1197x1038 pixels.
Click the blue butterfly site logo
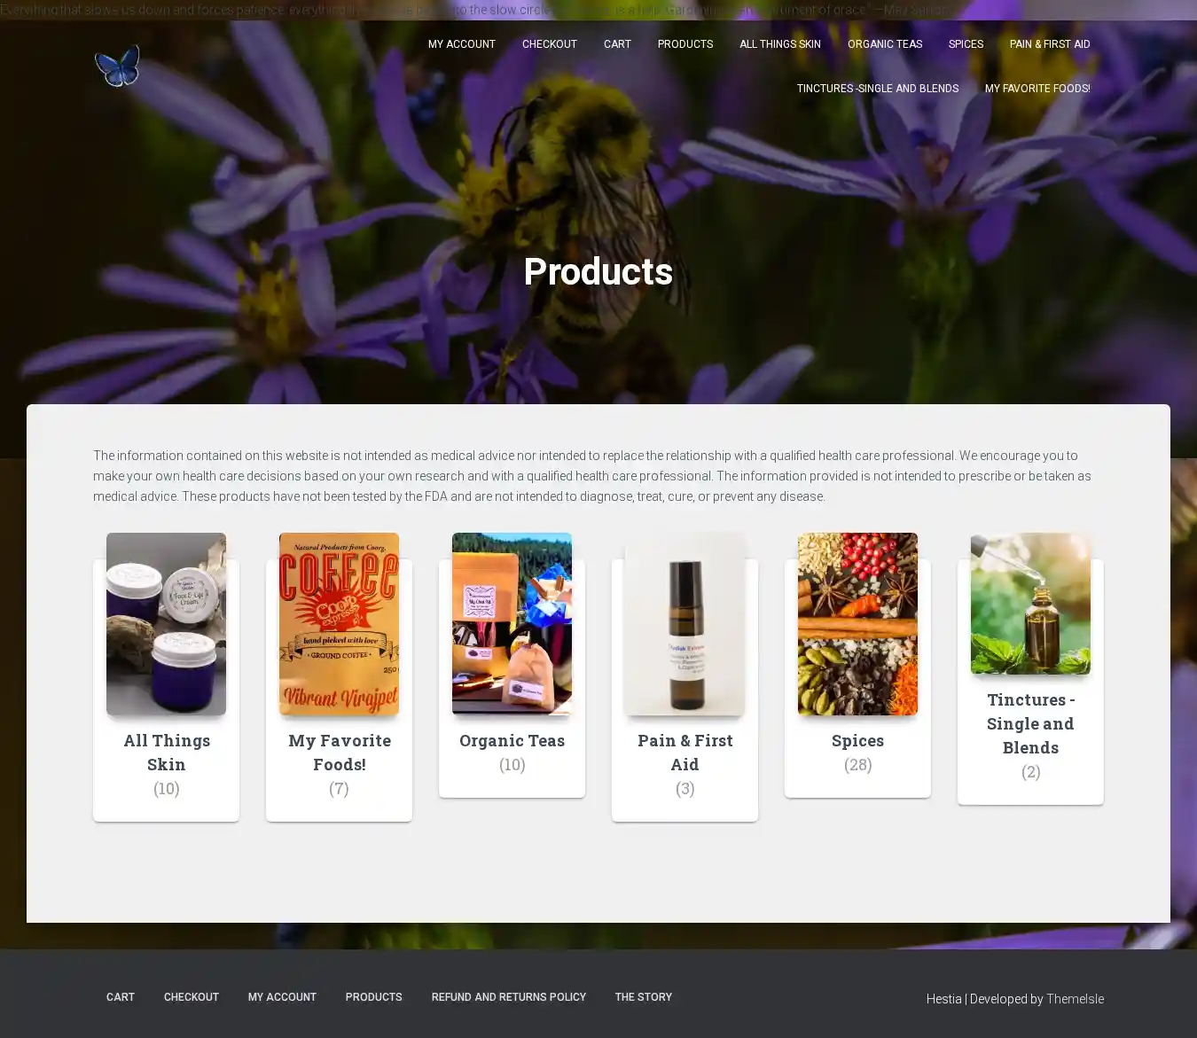point(117,66)
